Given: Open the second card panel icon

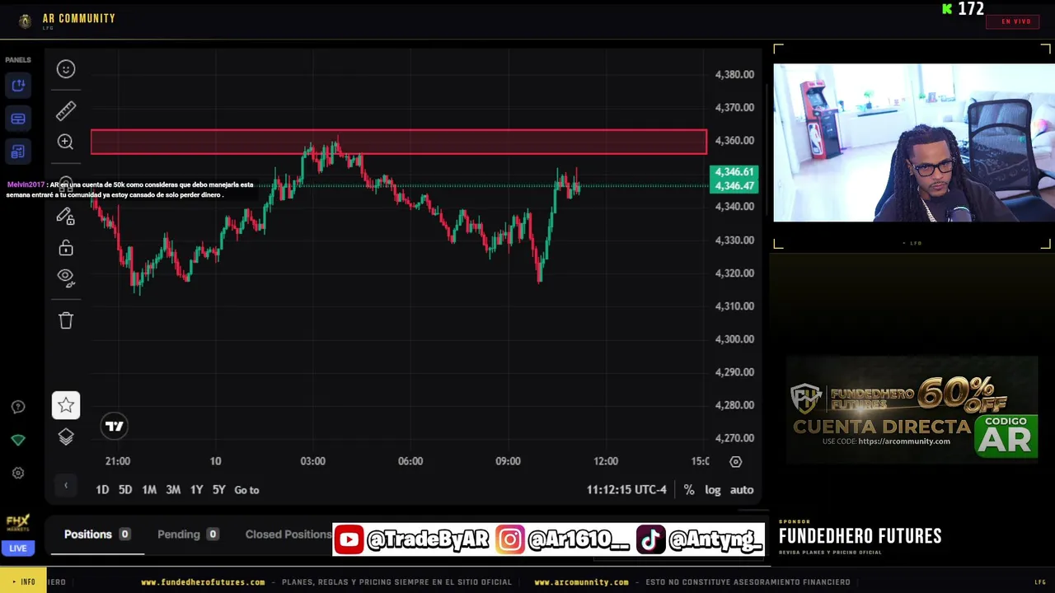Looking at the screenshot, I should pos(18,119).
